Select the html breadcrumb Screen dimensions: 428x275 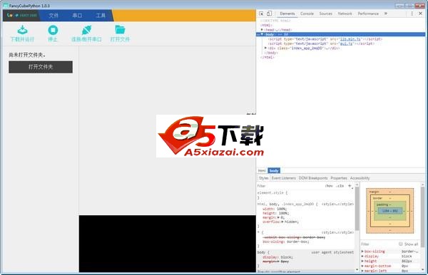pos(262,170)
